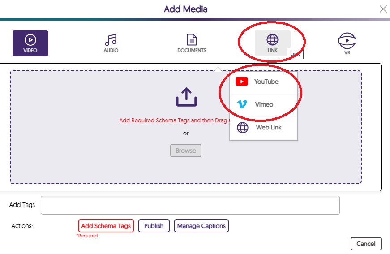The width and height of the screenshot is (390, 254).
Task: Choose the Documents file icon
Action: click(x=192, y=40)
